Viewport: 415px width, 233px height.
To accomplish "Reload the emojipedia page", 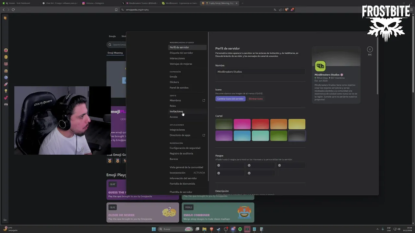I will coord(13,10).
